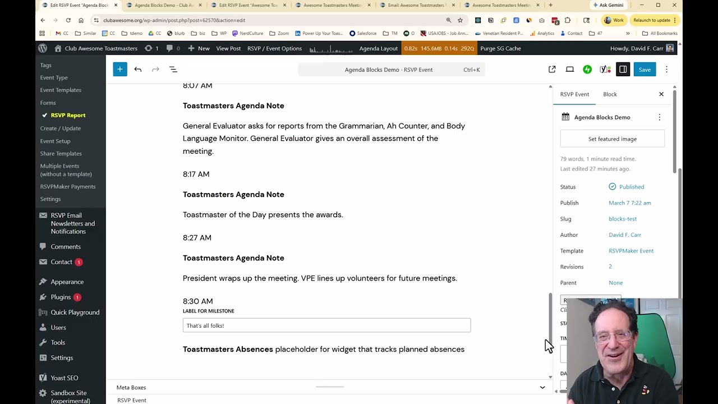Go back in the browser
The image size is (718, 404).
tap(43, 20)
